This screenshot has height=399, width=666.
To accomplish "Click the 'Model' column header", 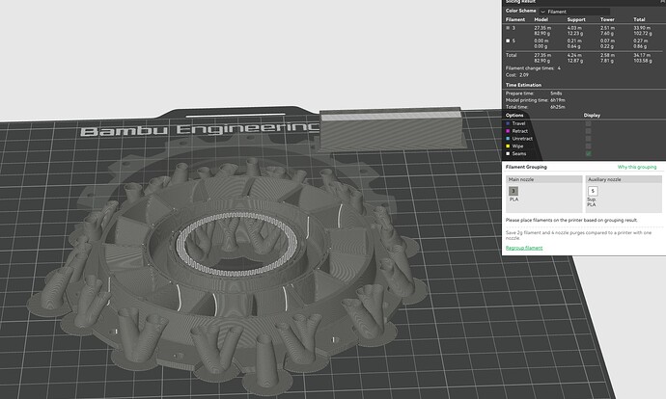I will [x=541, y=19].
